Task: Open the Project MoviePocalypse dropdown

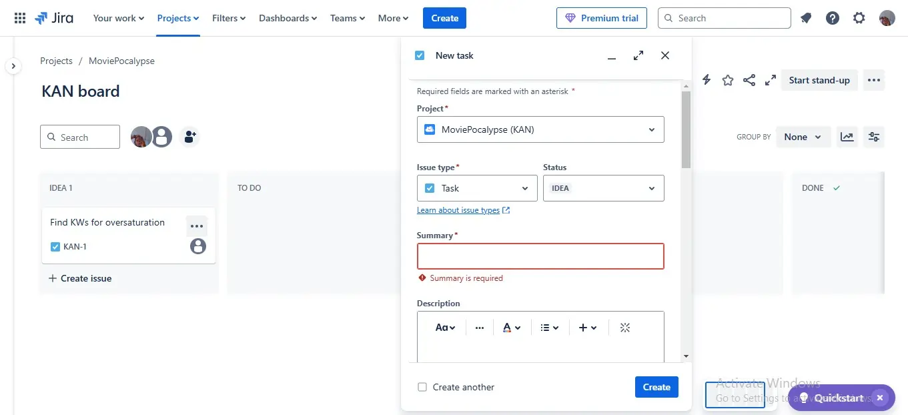Action: tap(540, 129)
